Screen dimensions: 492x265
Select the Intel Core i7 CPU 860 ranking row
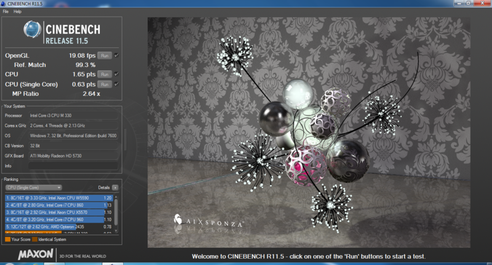pyautogui.click(x=58, y=205)
